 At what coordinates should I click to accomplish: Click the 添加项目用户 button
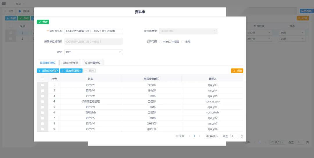coord(71,71)
